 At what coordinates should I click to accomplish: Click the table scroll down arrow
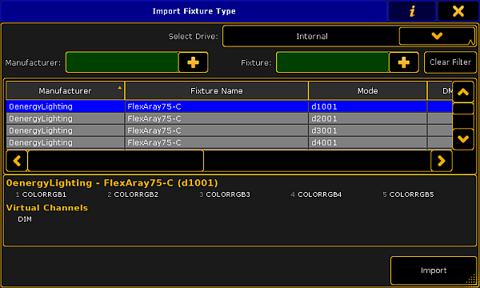point(463,139)
